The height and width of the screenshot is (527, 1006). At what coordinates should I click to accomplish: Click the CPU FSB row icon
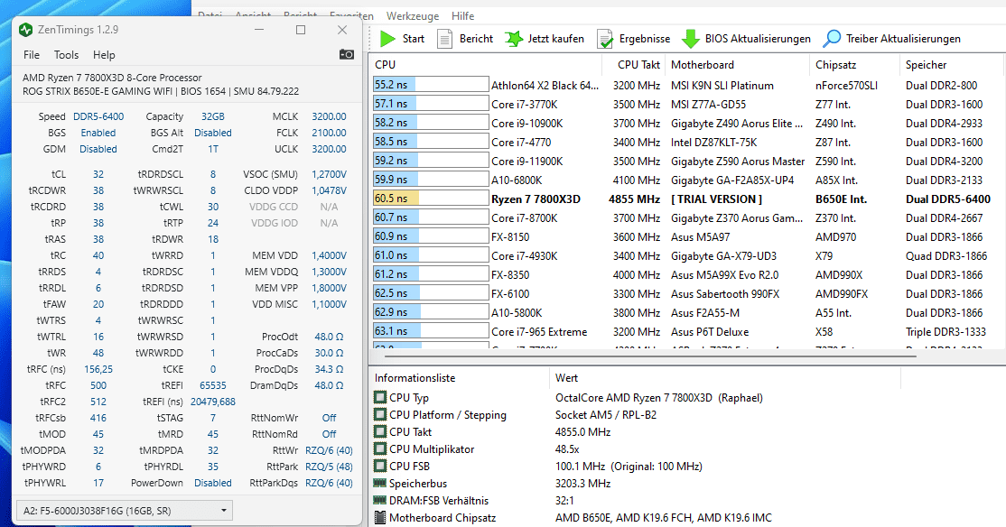click(x=380, y=467)
